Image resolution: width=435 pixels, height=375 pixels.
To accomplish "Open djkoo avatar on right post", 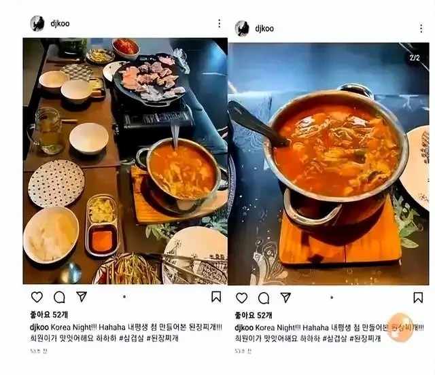I will (242, 29).
